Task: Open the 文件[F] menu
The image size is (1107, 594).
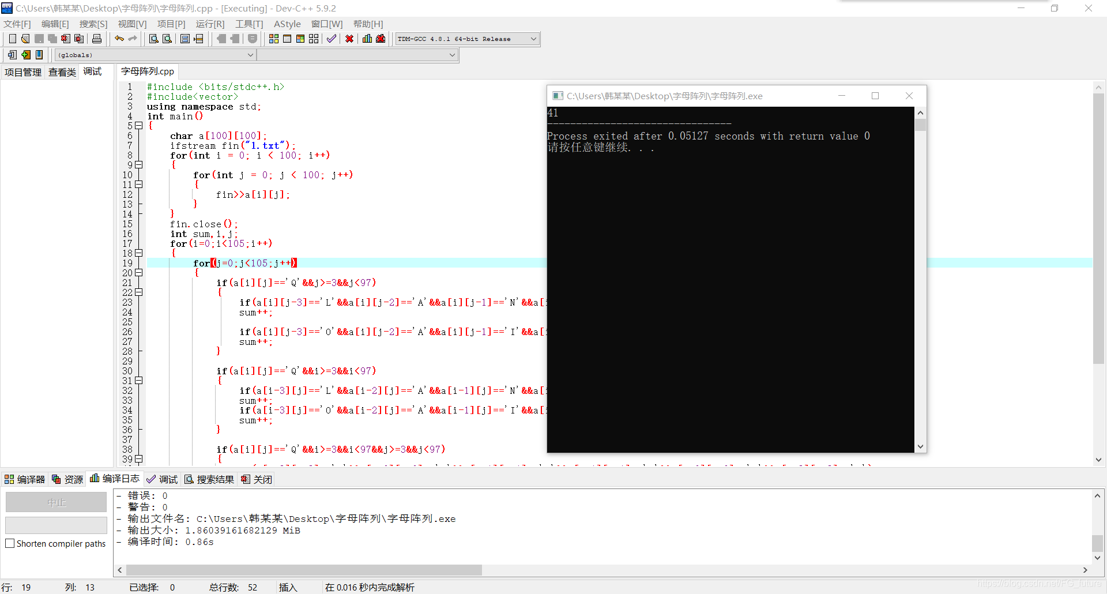Action: pos(17,24)
